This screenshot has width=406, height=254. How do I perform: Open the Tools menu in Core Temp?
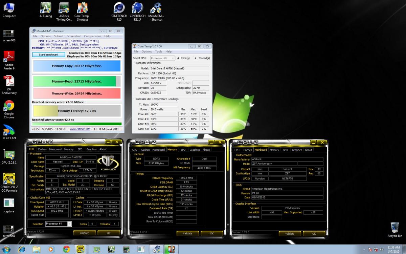[159, 51]
